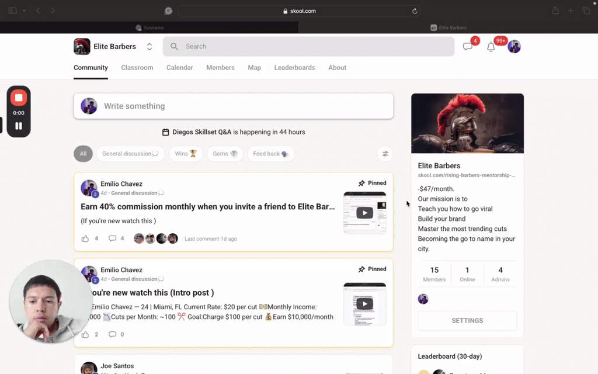Image resolution: width=598 pixels, height=374 pixels.
Task: Click the Pinned label on first post
Action: coord(372,183)
